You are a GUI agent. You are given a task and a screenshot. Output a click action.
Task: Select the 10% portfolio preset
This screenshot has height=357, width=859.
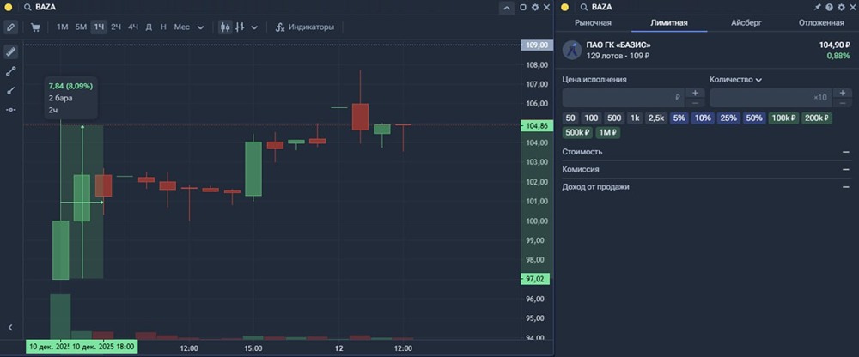[703, 118]
